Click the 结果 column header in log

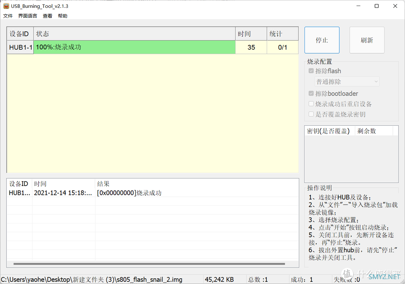pyautogui.click(x=197, y=184)
